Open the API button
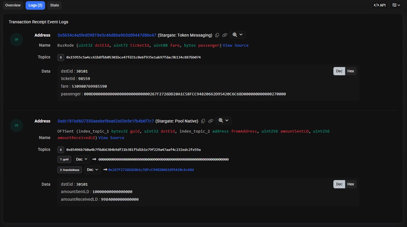Image resolution: width=407 pixels, height=227 pixels. click(380, 5)
